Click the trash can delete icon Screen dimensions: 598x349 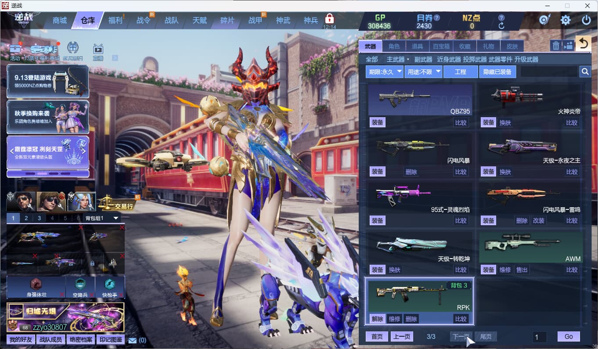click(556, 46)
